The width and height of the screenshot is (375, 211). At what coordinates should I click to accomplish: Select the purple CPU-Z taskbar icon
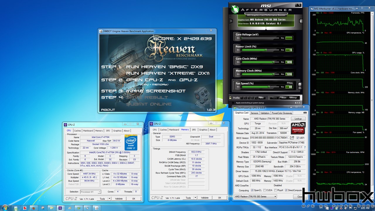(x=60, y=208)
